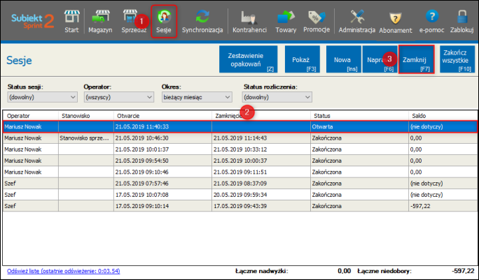Sort the table by Otwarcie column header
Viewport: 479px width, 280px height.
click(162, 115)
